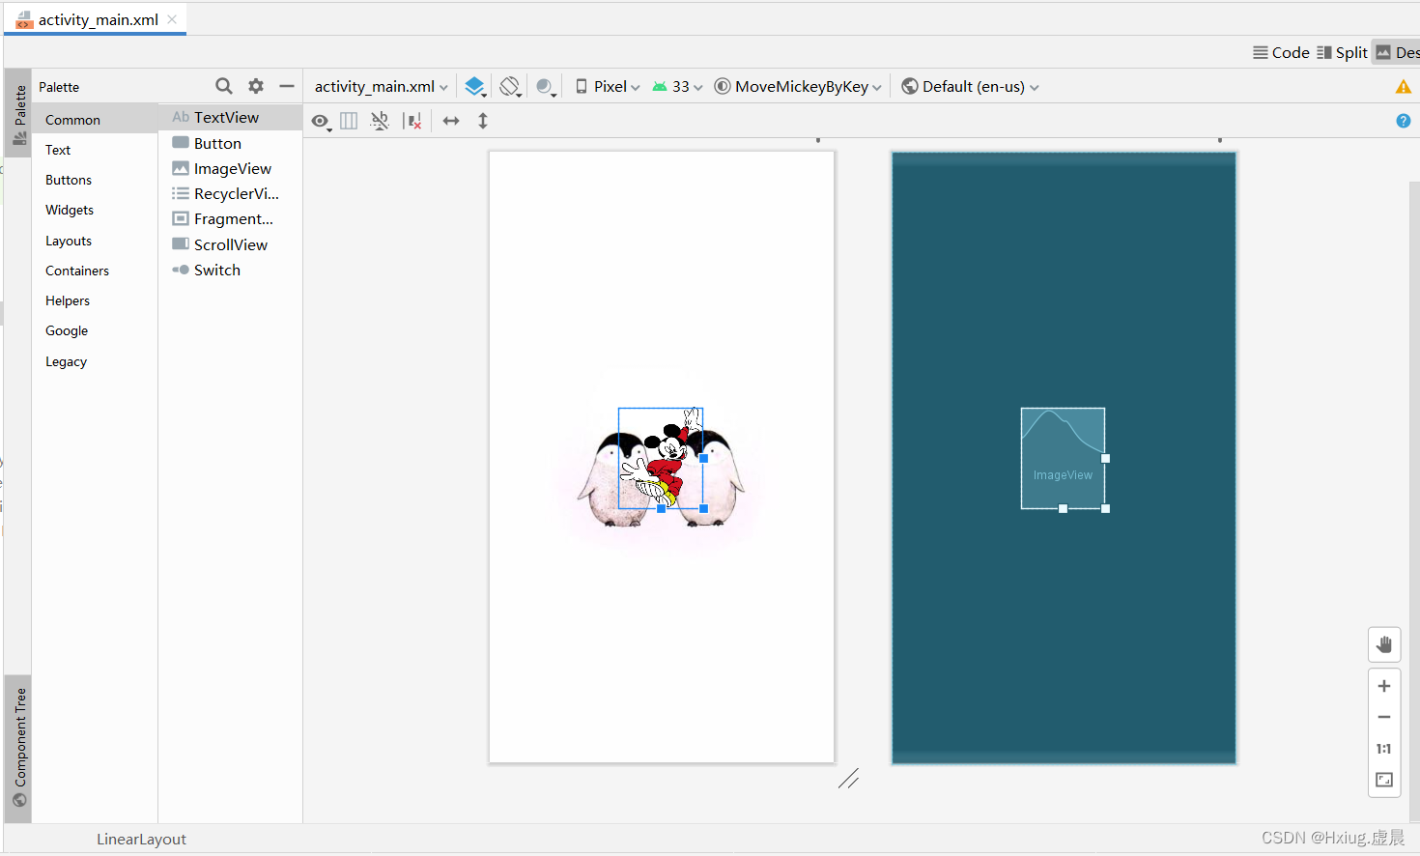Select Layouts palette category
The height and width of the screenshot is (856, 1420).
tap(95, 241)
